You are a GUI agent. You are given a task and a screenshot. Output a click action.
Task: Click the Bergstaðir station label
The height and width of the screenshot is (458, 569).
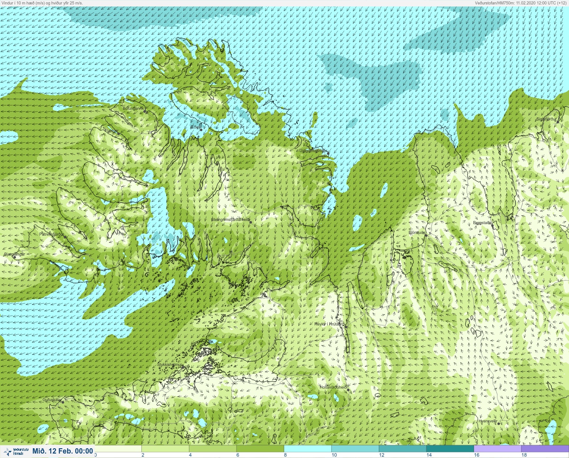(482, 223)
